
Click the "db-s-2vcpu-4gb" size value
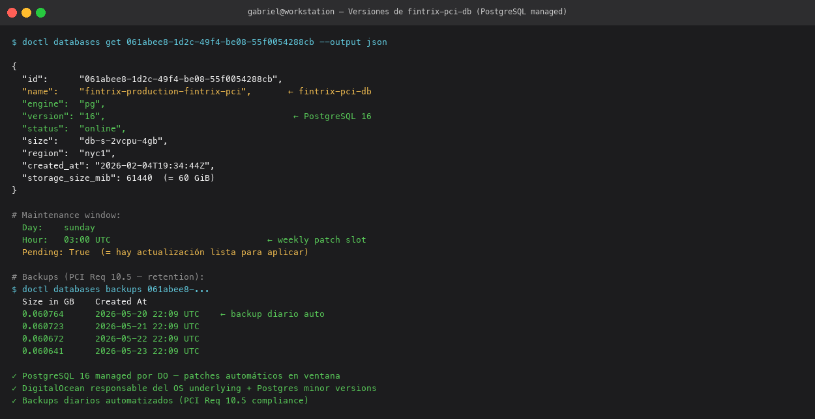click(124, 141)
